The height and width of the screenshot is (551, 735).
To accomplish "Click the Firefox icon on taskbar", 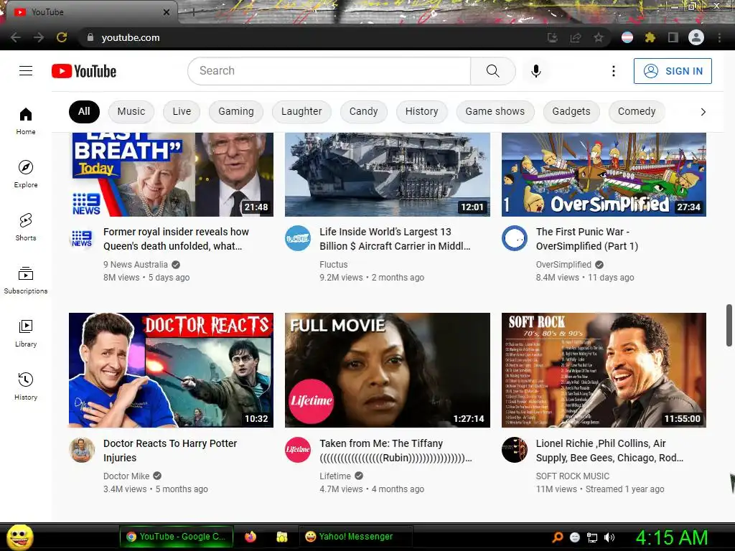I will pyautogui.click(x=251, y=537).
